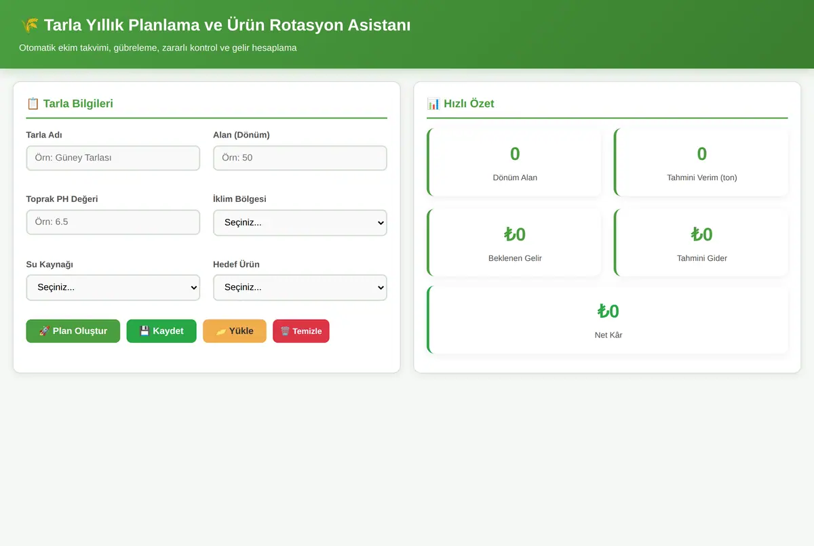Open the İklim Bölgesi dropdown
Image resolution: width=814 pixels, height=546 pixels.
click(x=300, y=223)
